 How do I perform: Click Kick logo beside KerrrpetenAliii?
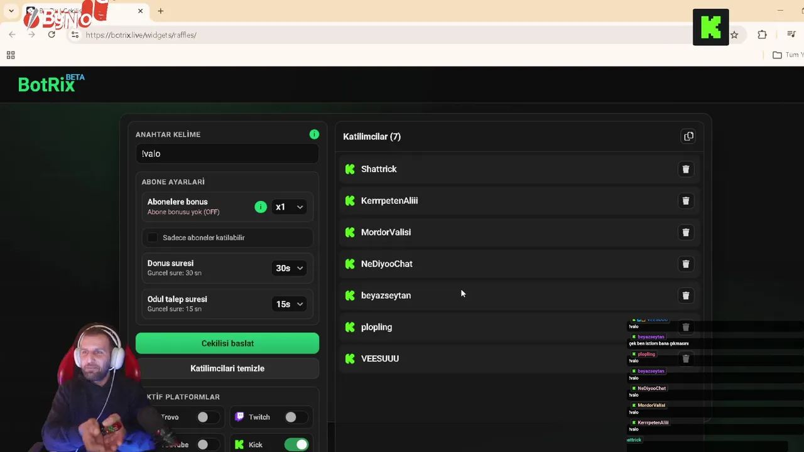(350, 201)
